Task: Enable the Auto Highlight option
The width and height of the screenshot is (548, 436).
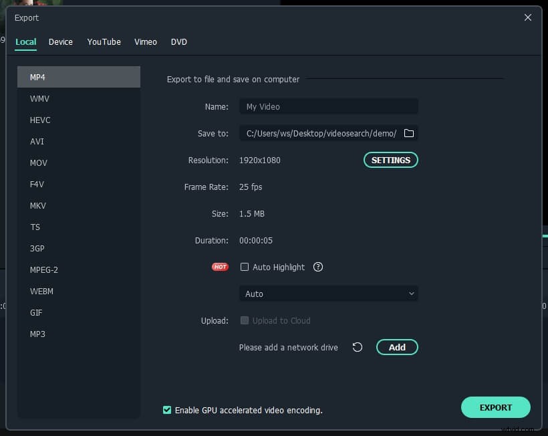Action: pyautogui.click(x=245, y=267)
